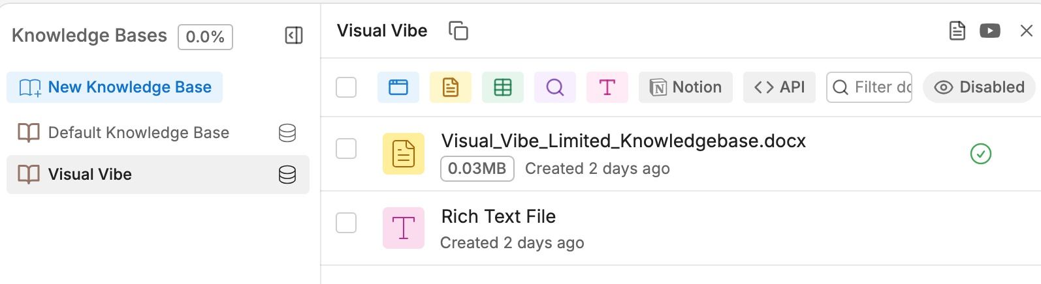Click the API button
The image size is (1041, 284).
click(779, 87)
